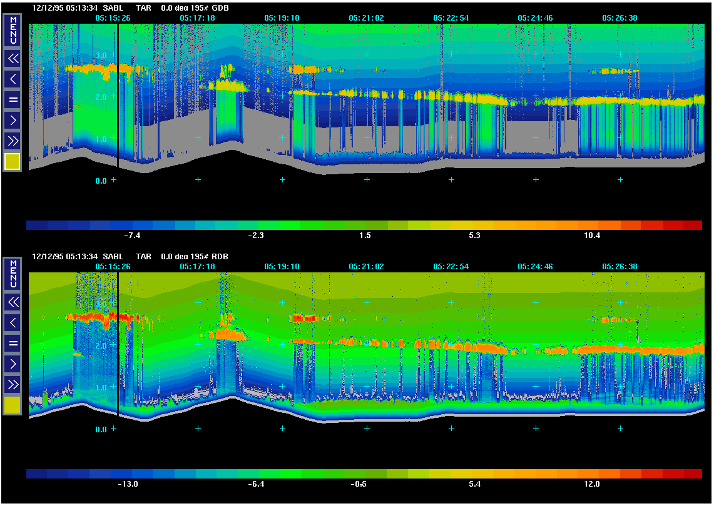The width and height of the screenshot is (714, 506).
Task: Click the single-right arrow in the top panel
Action: pos(13,120)
